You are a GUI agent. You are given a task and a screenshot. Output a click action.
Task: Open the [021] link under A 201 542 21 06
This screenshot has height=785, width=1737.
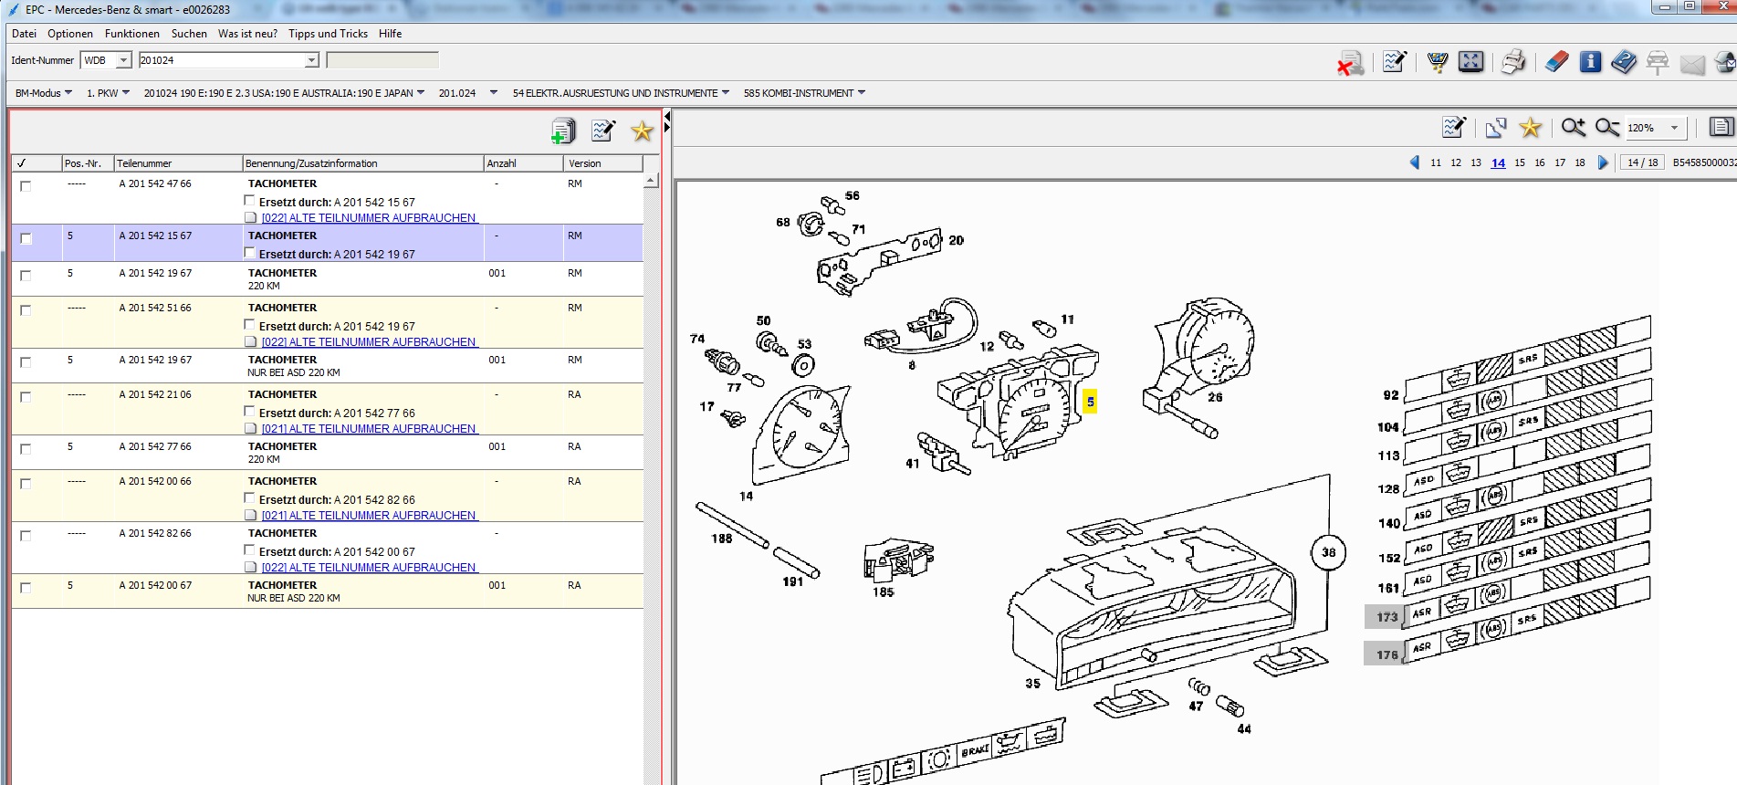pos(370,429)
